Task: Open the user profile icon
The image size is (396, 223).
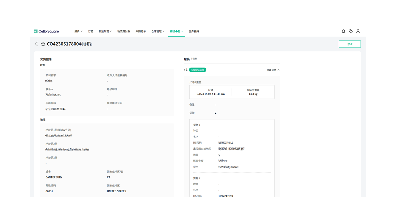Action: [358, 31]
